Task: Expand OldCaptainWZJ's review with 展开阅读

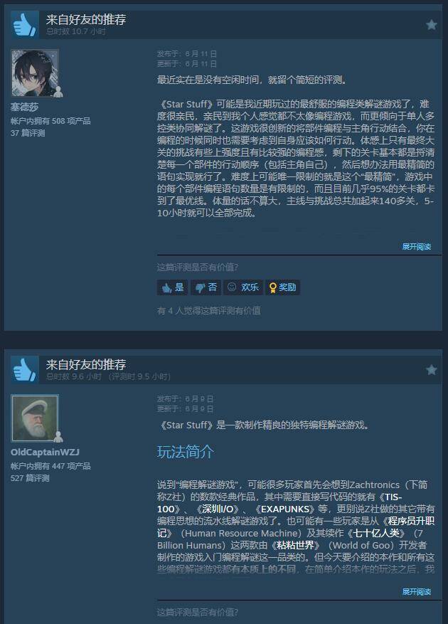Action: 416,591
